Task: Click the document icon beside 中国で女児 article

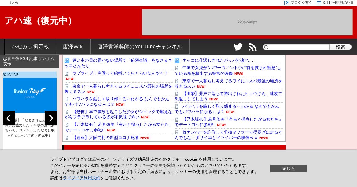Action: [177, 68]
